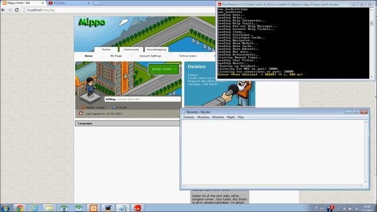Open the Näytä menu in Notepad

tap(230, 117)
